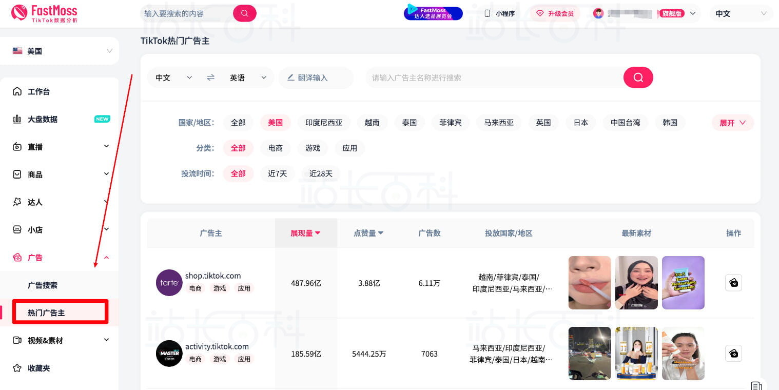
Task: Sort by likes 点赞量 column
Action: [x=368, y=233]
